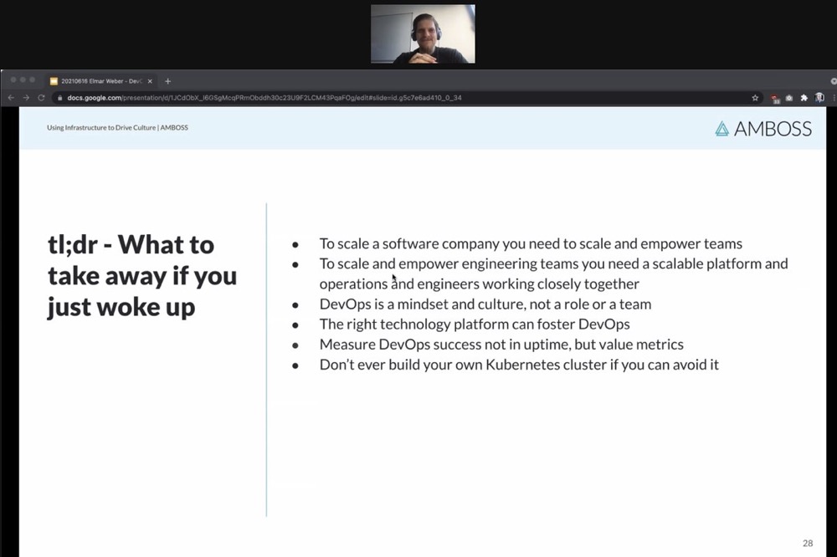Click the browser forward arrow
Image resolution: width=837 pixels, height=557 pixels.
(x=26, y=98)
